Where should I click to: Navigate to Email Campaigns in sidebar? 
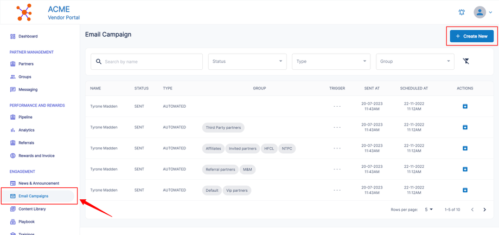coord(33,196)
